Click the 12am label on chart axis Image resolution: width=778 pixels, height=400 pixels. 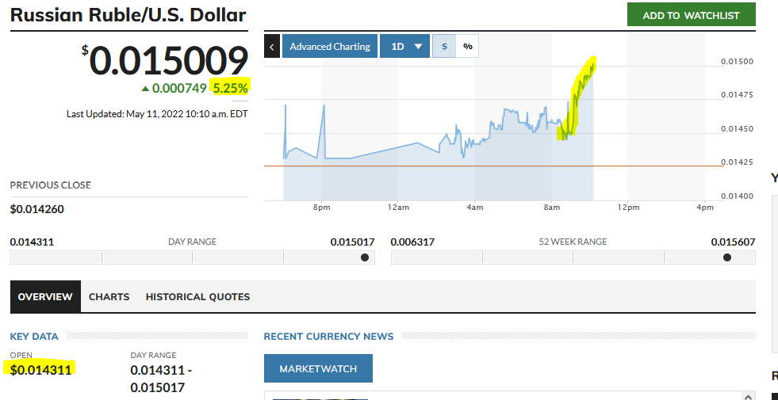[x=398, y=208]
